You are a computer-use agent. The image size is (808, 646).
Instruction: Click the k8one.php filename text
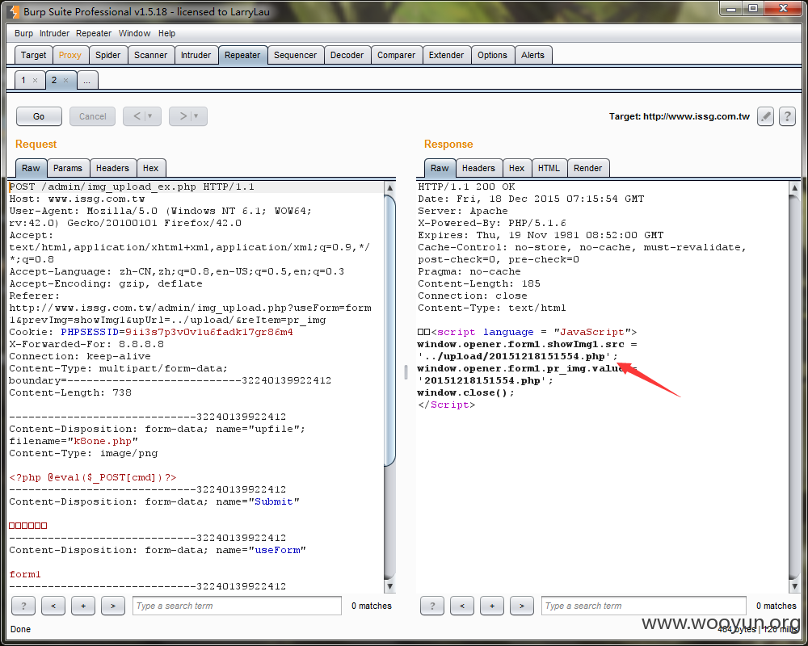tap(103, 441)
